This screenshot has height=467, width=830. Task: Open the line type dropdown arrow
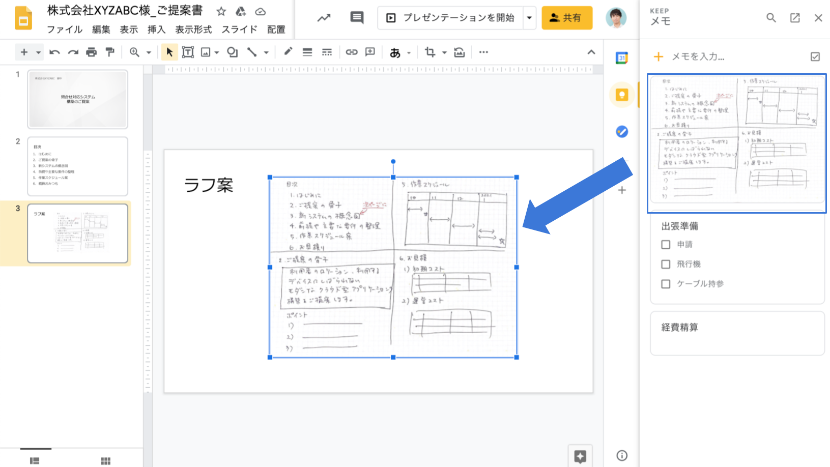(266, 52)
